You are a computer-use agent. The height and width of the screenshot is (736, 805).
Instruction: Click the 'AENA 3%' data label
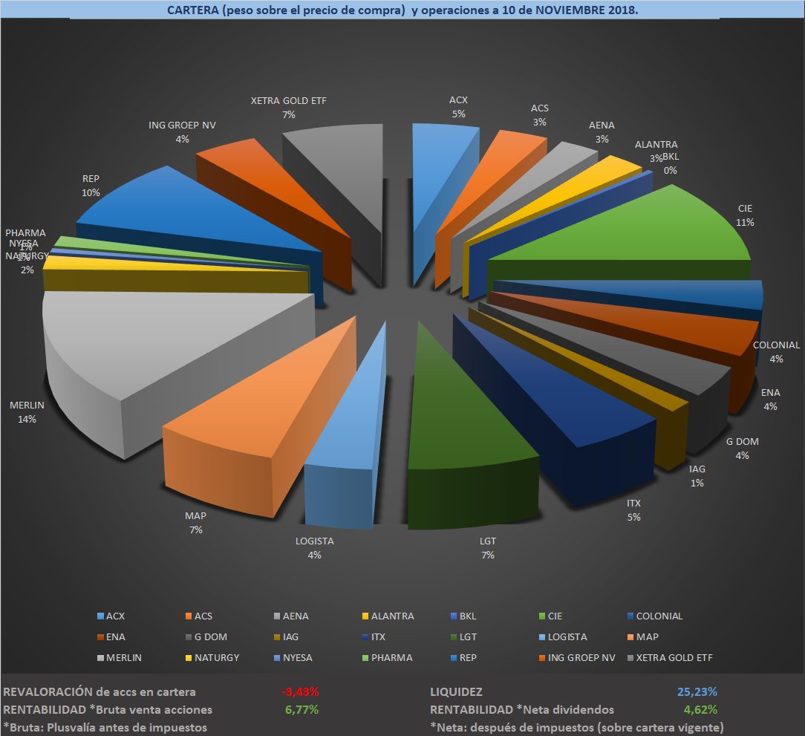602,132
